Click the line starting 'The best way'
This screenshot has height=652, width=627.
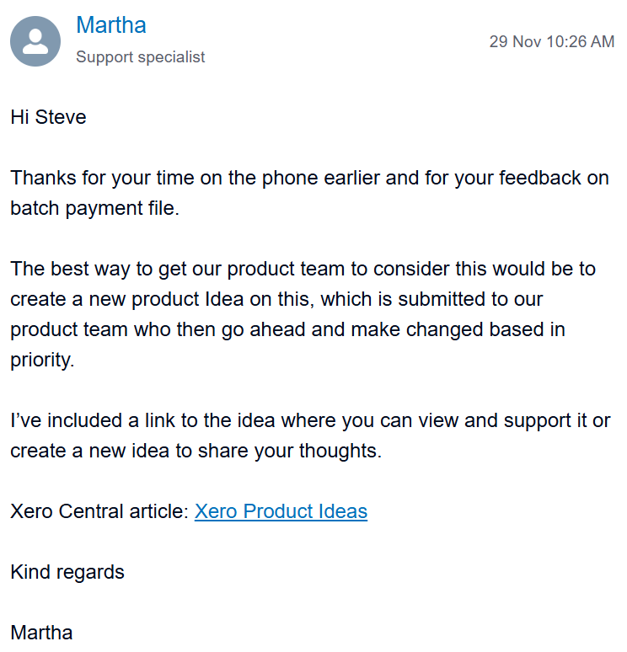coord(303,269)
